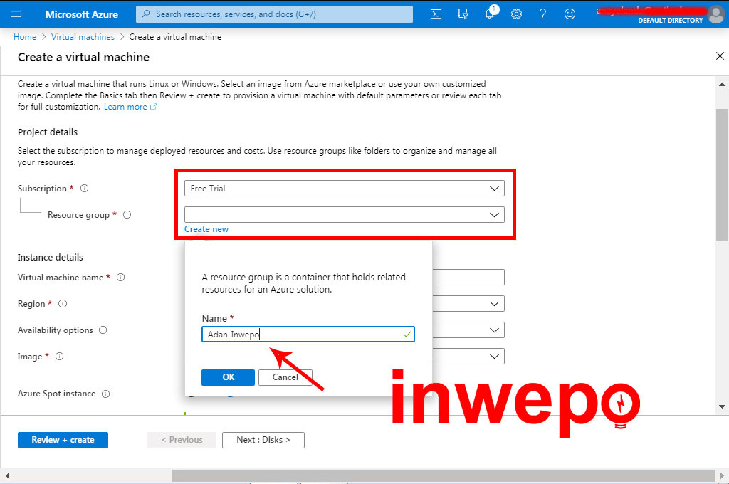The image size is (729, 484).
Task: Focus the Virtual machine name field
Action: click(x=468, y=278)
